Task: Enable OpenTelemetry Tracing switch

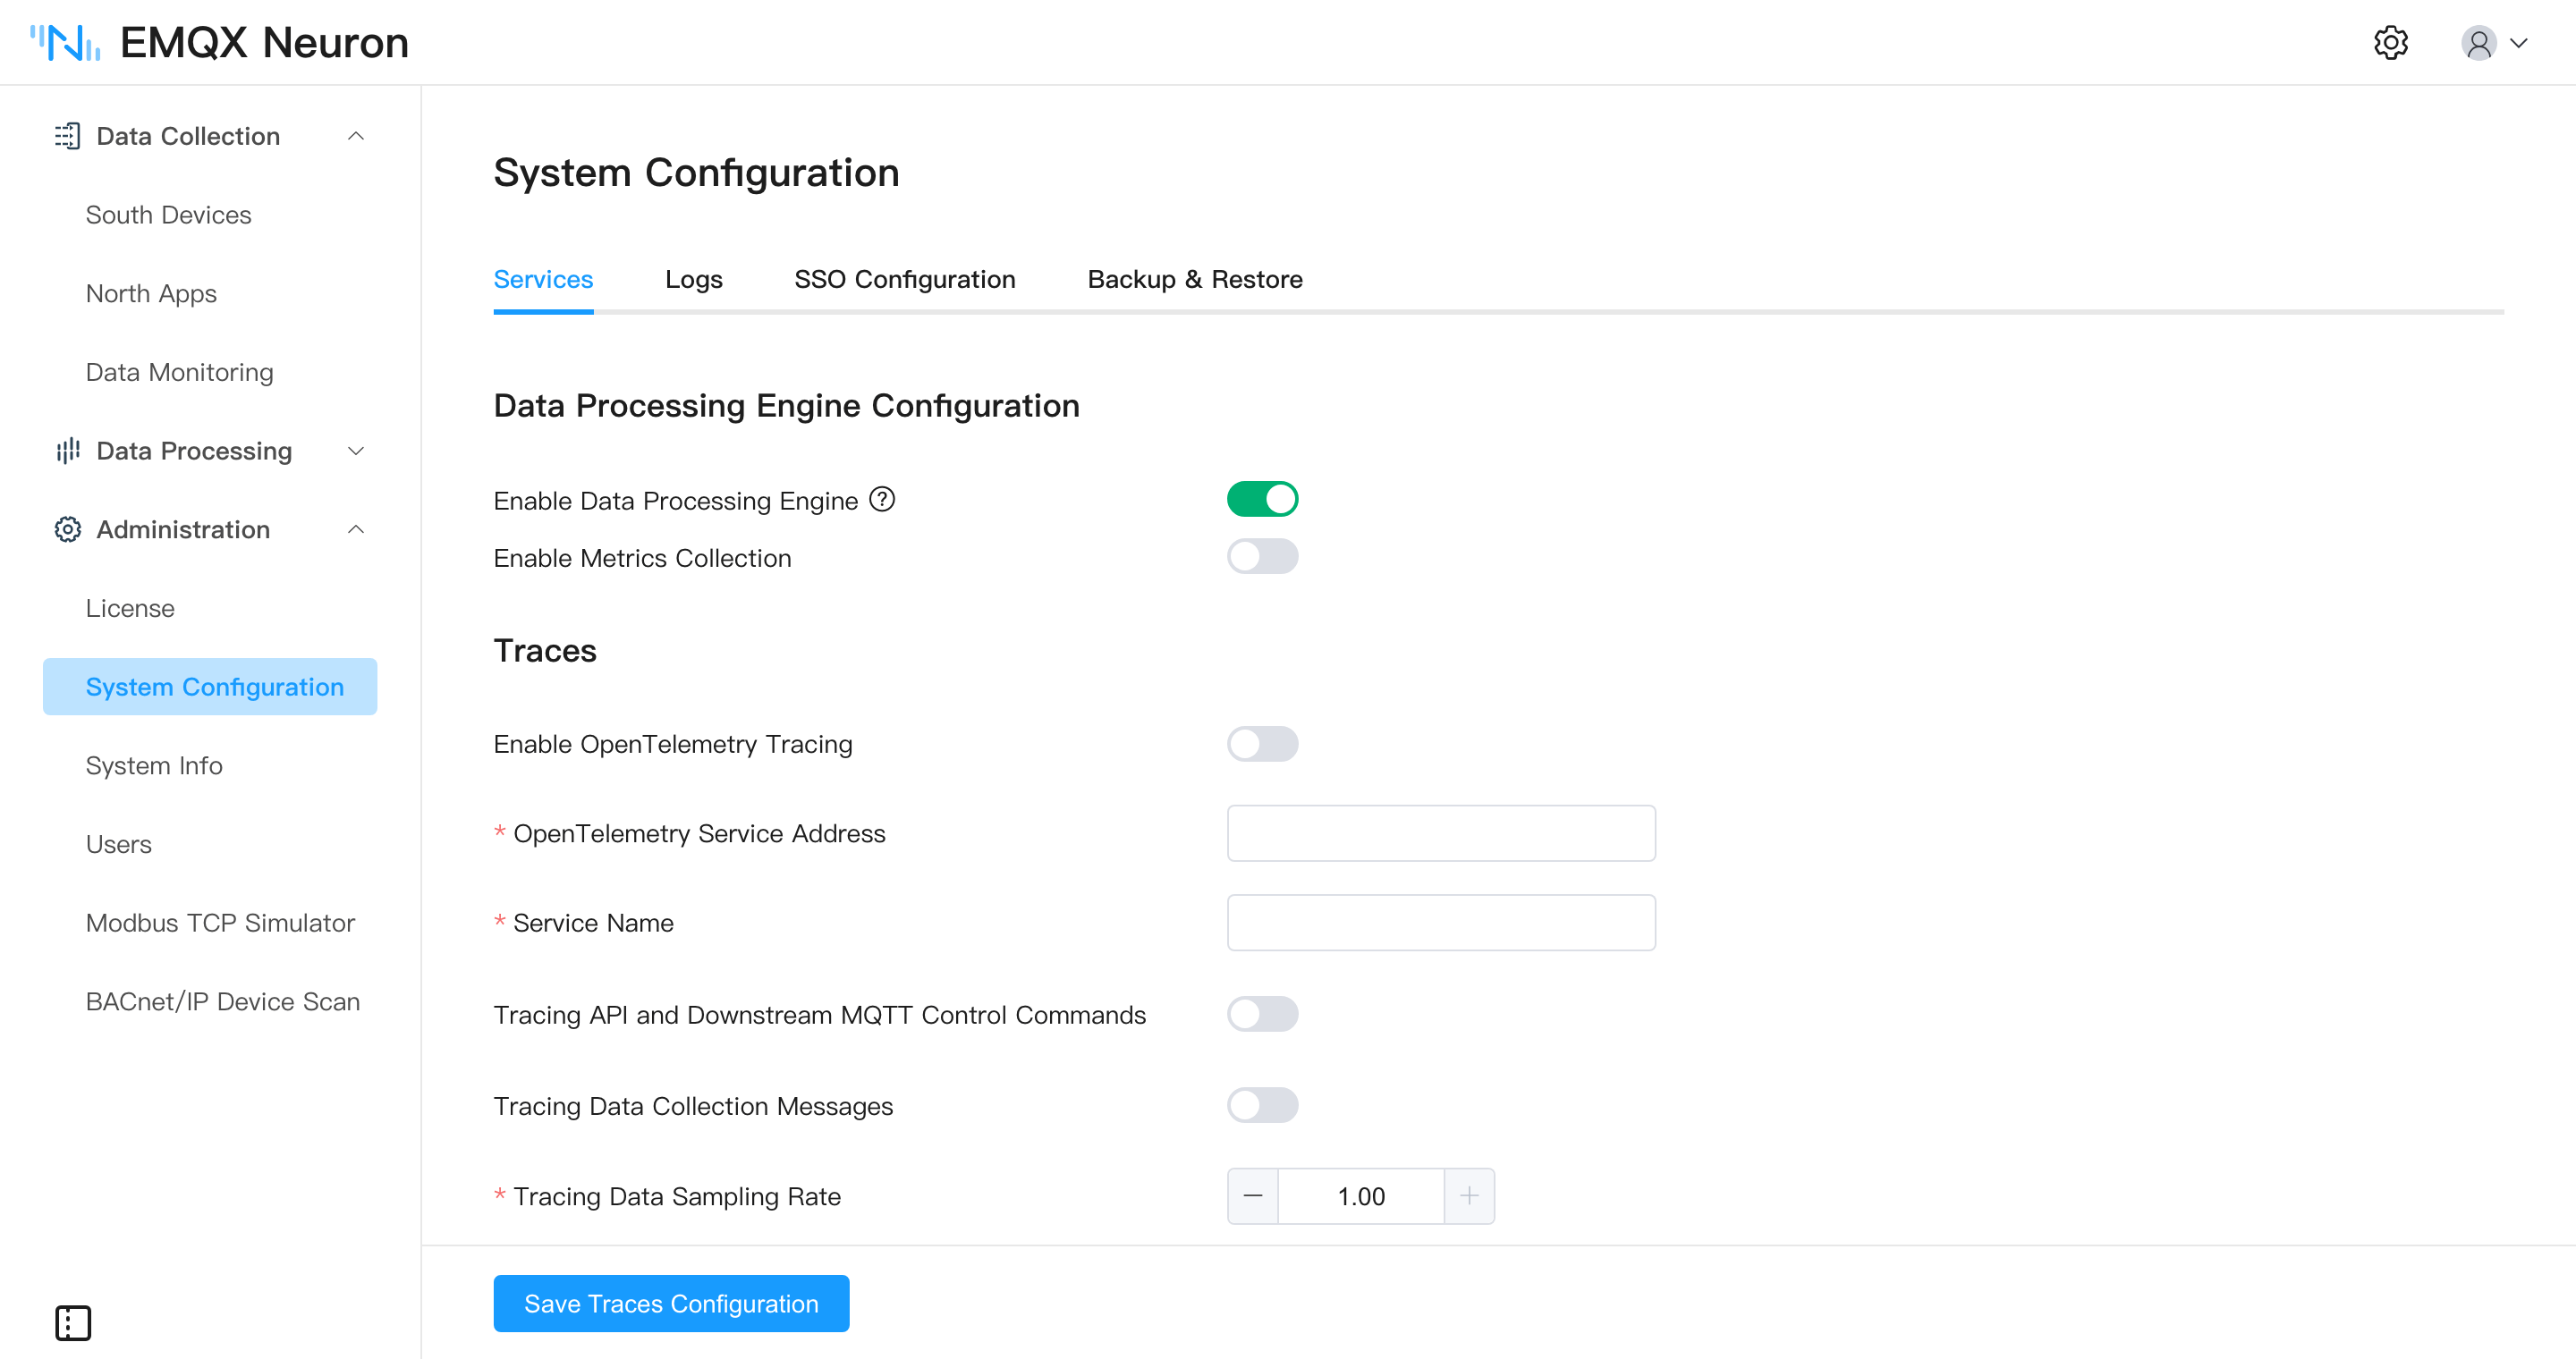Action: 1262,744
